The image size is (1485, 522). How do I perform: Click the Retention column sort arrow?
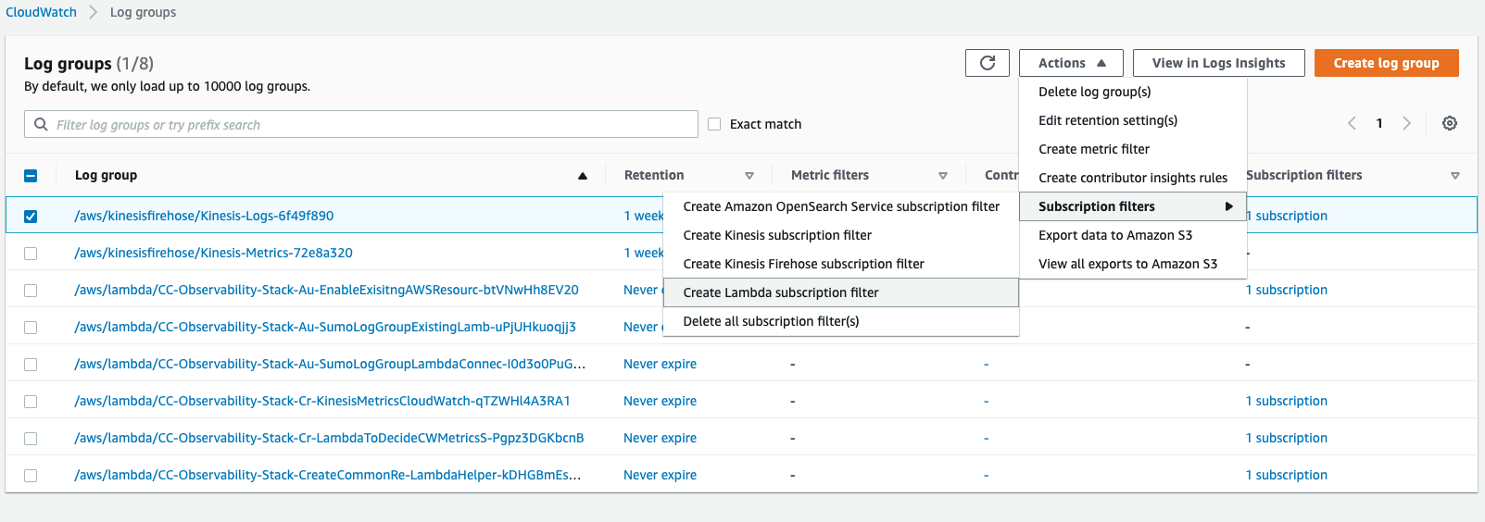749,176
